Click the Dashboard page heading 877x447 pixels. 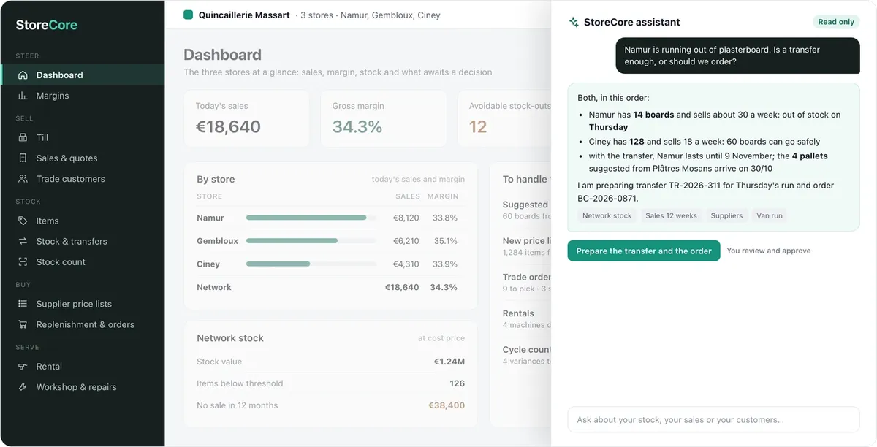click(x=222, y=55)
